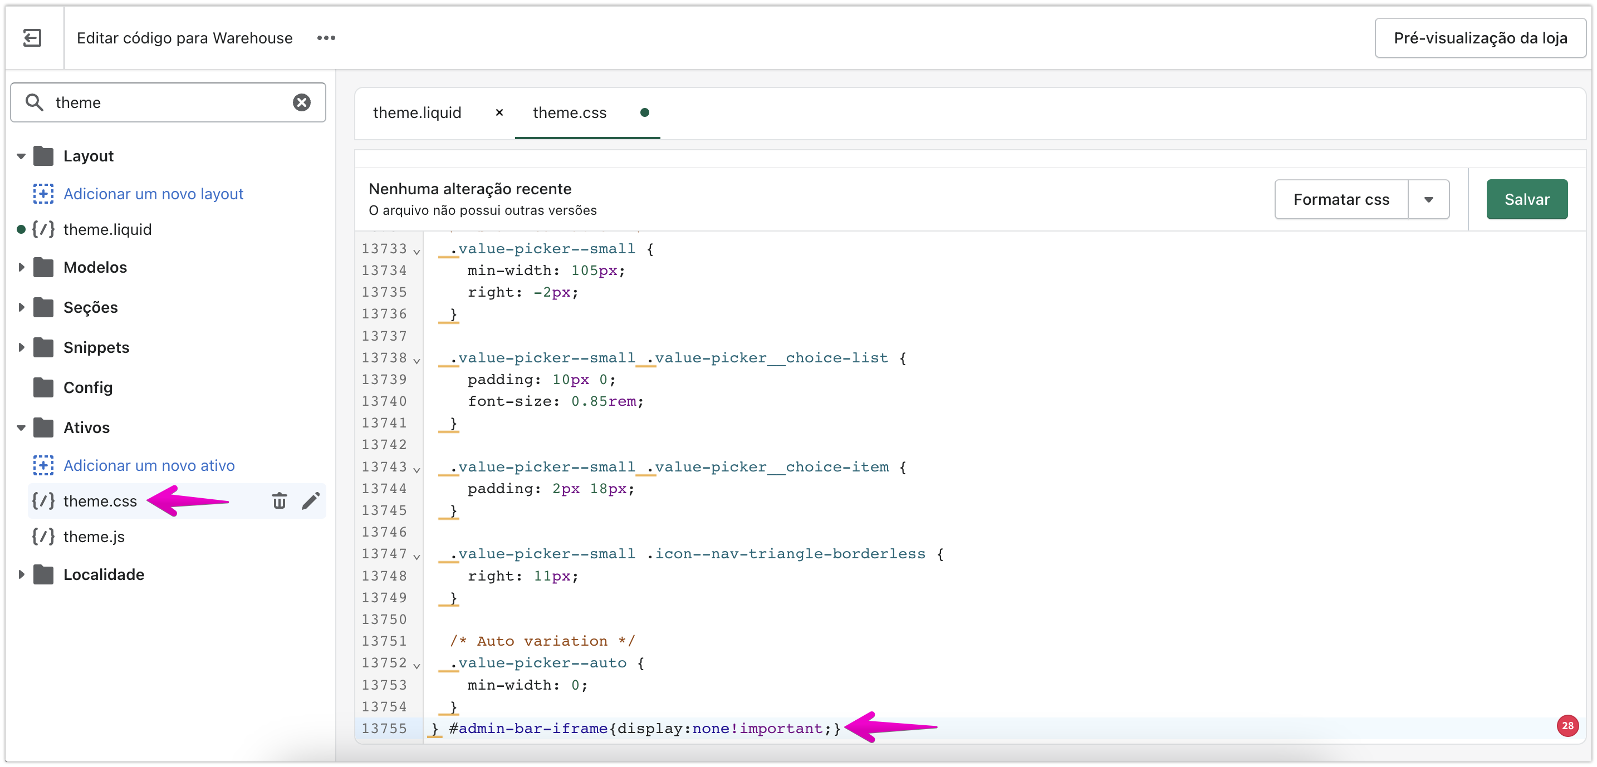Viewport: 1597px width, 767px height.
Task: Select theme.css in the Ativos folder
Action: coord(100,500)
